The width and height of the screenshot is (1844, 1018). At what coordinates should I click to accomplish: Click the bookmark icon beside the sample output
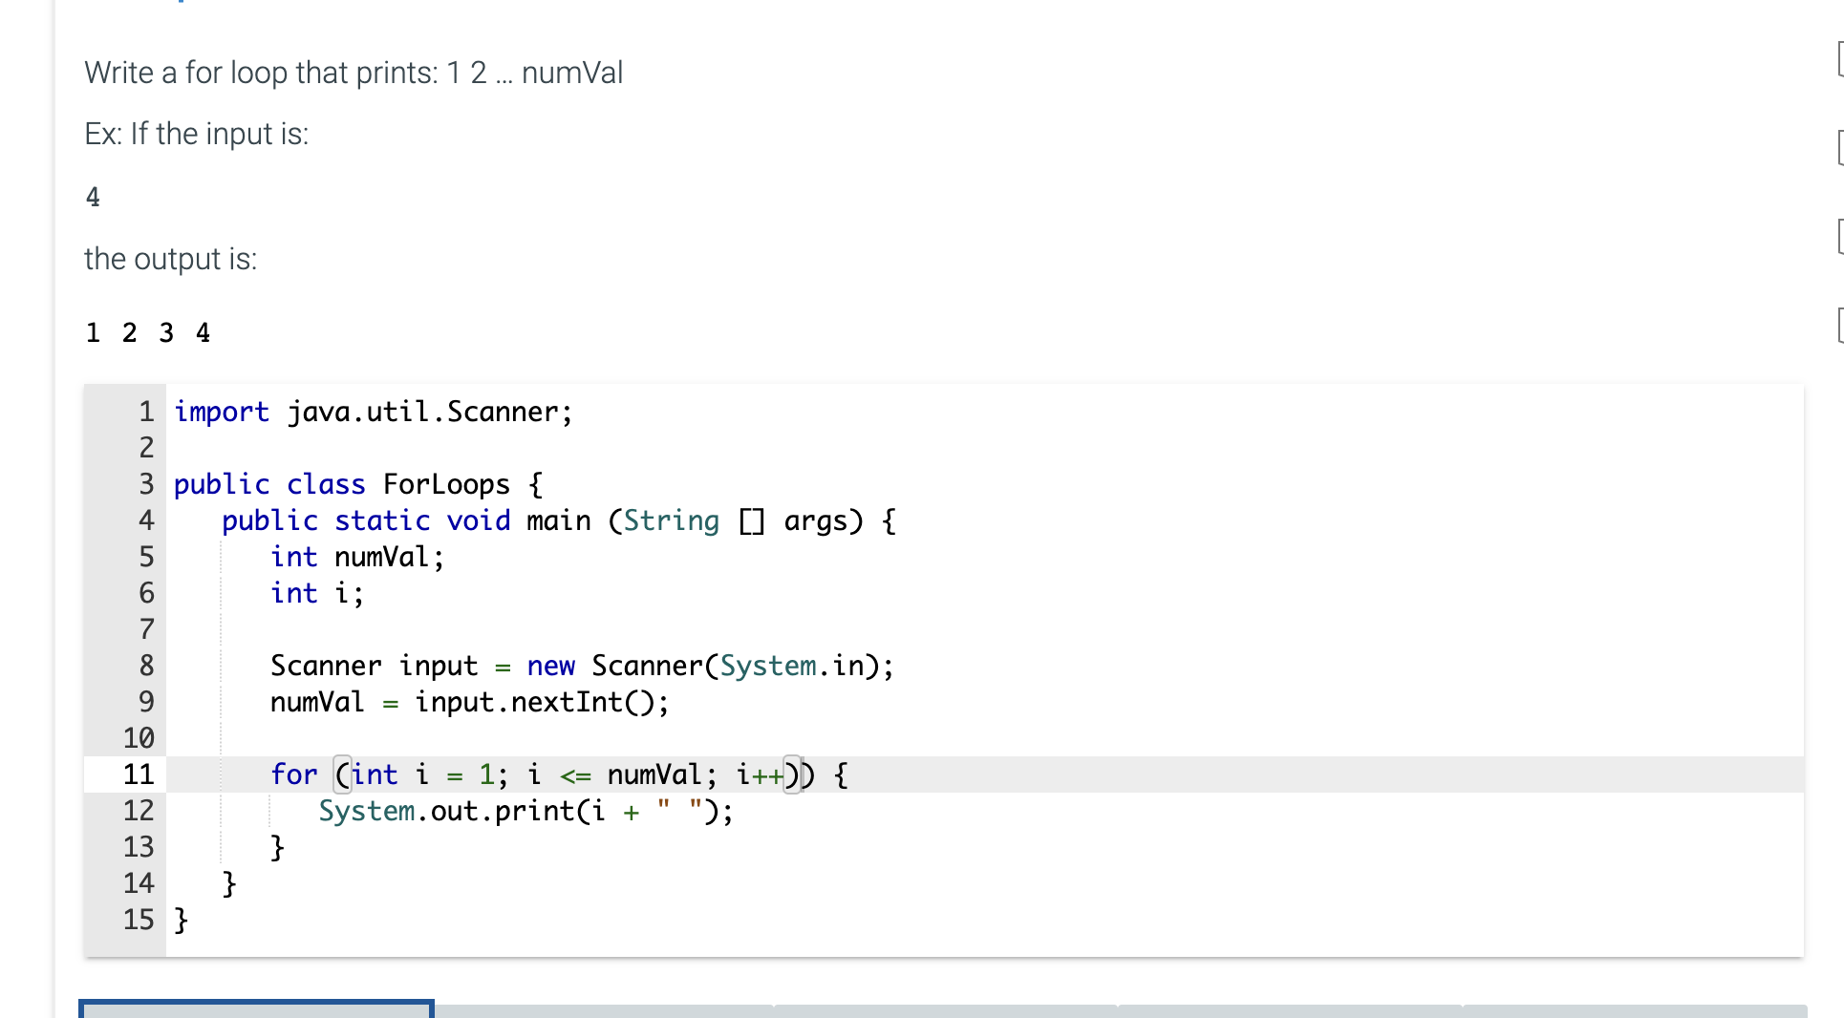tap(1838, 327)
